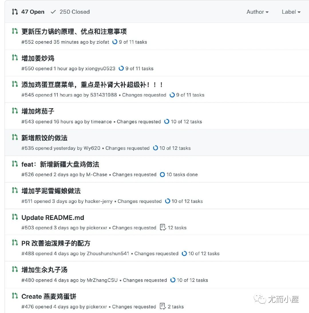Click the checkmark icon next to 250 Closed
Image resolution: width=309 pixels, height=313 pixels.
tap(53, 12)
